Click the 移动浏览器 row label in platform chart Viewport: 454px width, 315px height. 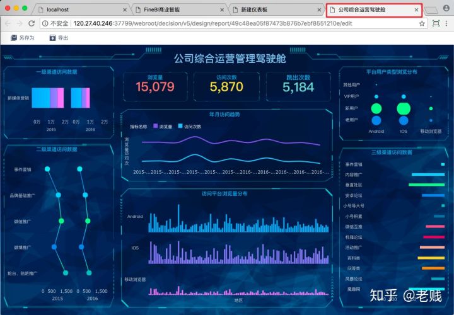(x=135, y=280)
